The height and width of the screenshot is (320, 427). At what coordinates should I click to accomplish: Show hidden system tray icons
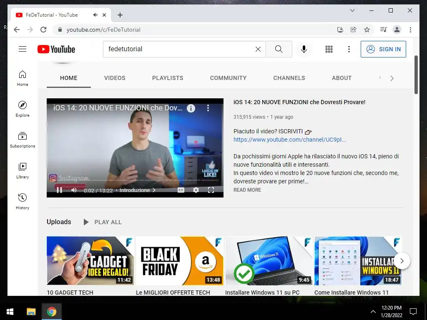coord(373,312)
